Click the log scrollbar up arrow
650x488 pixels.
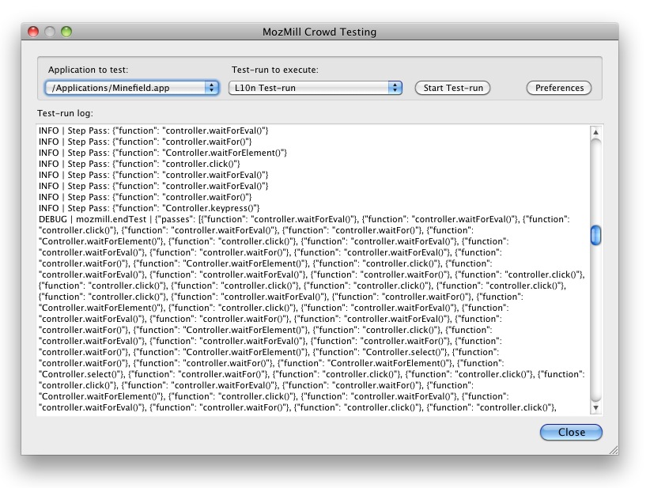[x=595, y=132]
